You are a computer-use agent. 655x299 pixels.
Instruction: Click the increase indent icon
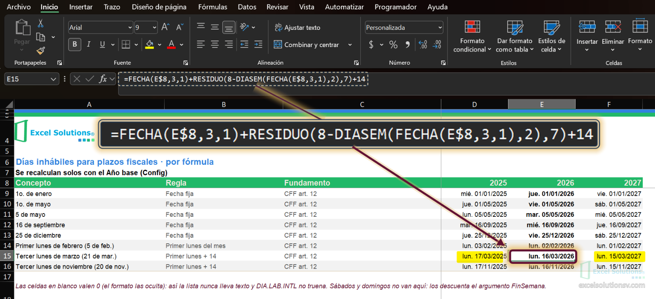click(x=258, y=44)
